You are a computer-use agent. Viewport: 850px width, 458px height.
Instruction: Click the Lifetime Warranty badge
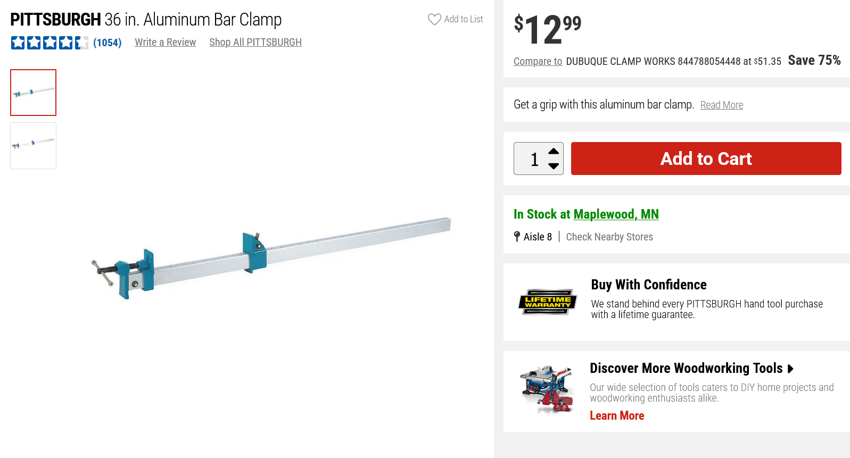tap(548, 302)
